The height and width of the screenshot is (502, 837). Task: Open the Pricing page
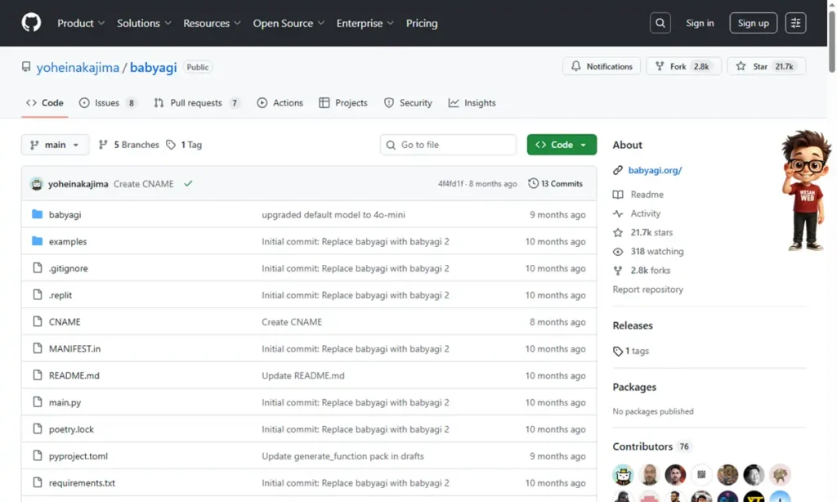pos(422,23)
